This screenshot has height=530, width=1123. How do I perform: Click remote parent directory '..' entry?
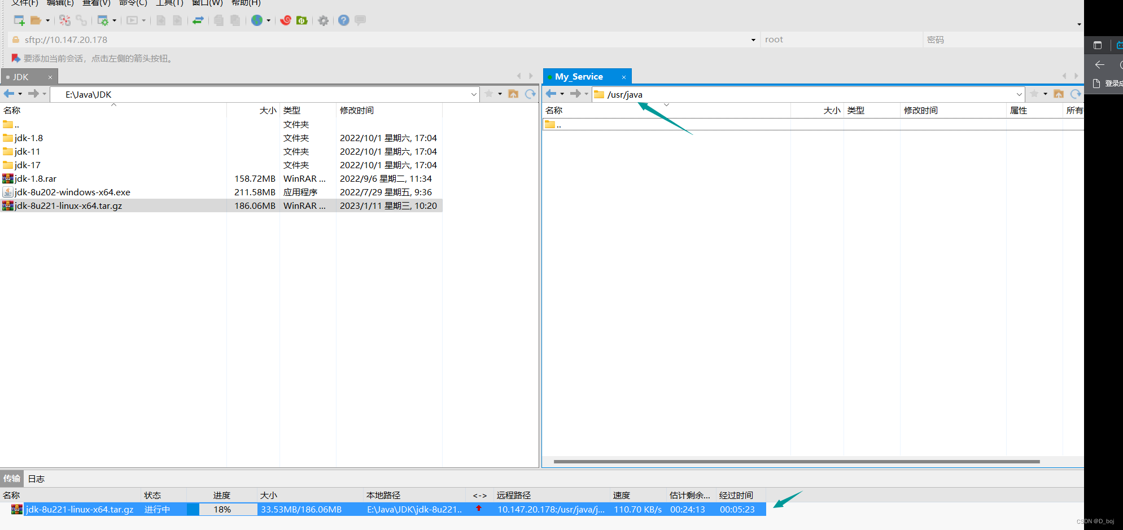pos(553,125)
